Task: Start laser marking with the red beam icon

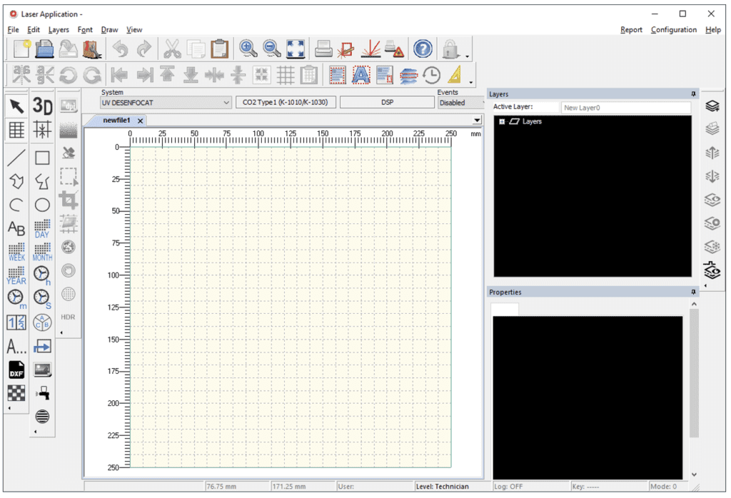Action: (x=371, y=49)
